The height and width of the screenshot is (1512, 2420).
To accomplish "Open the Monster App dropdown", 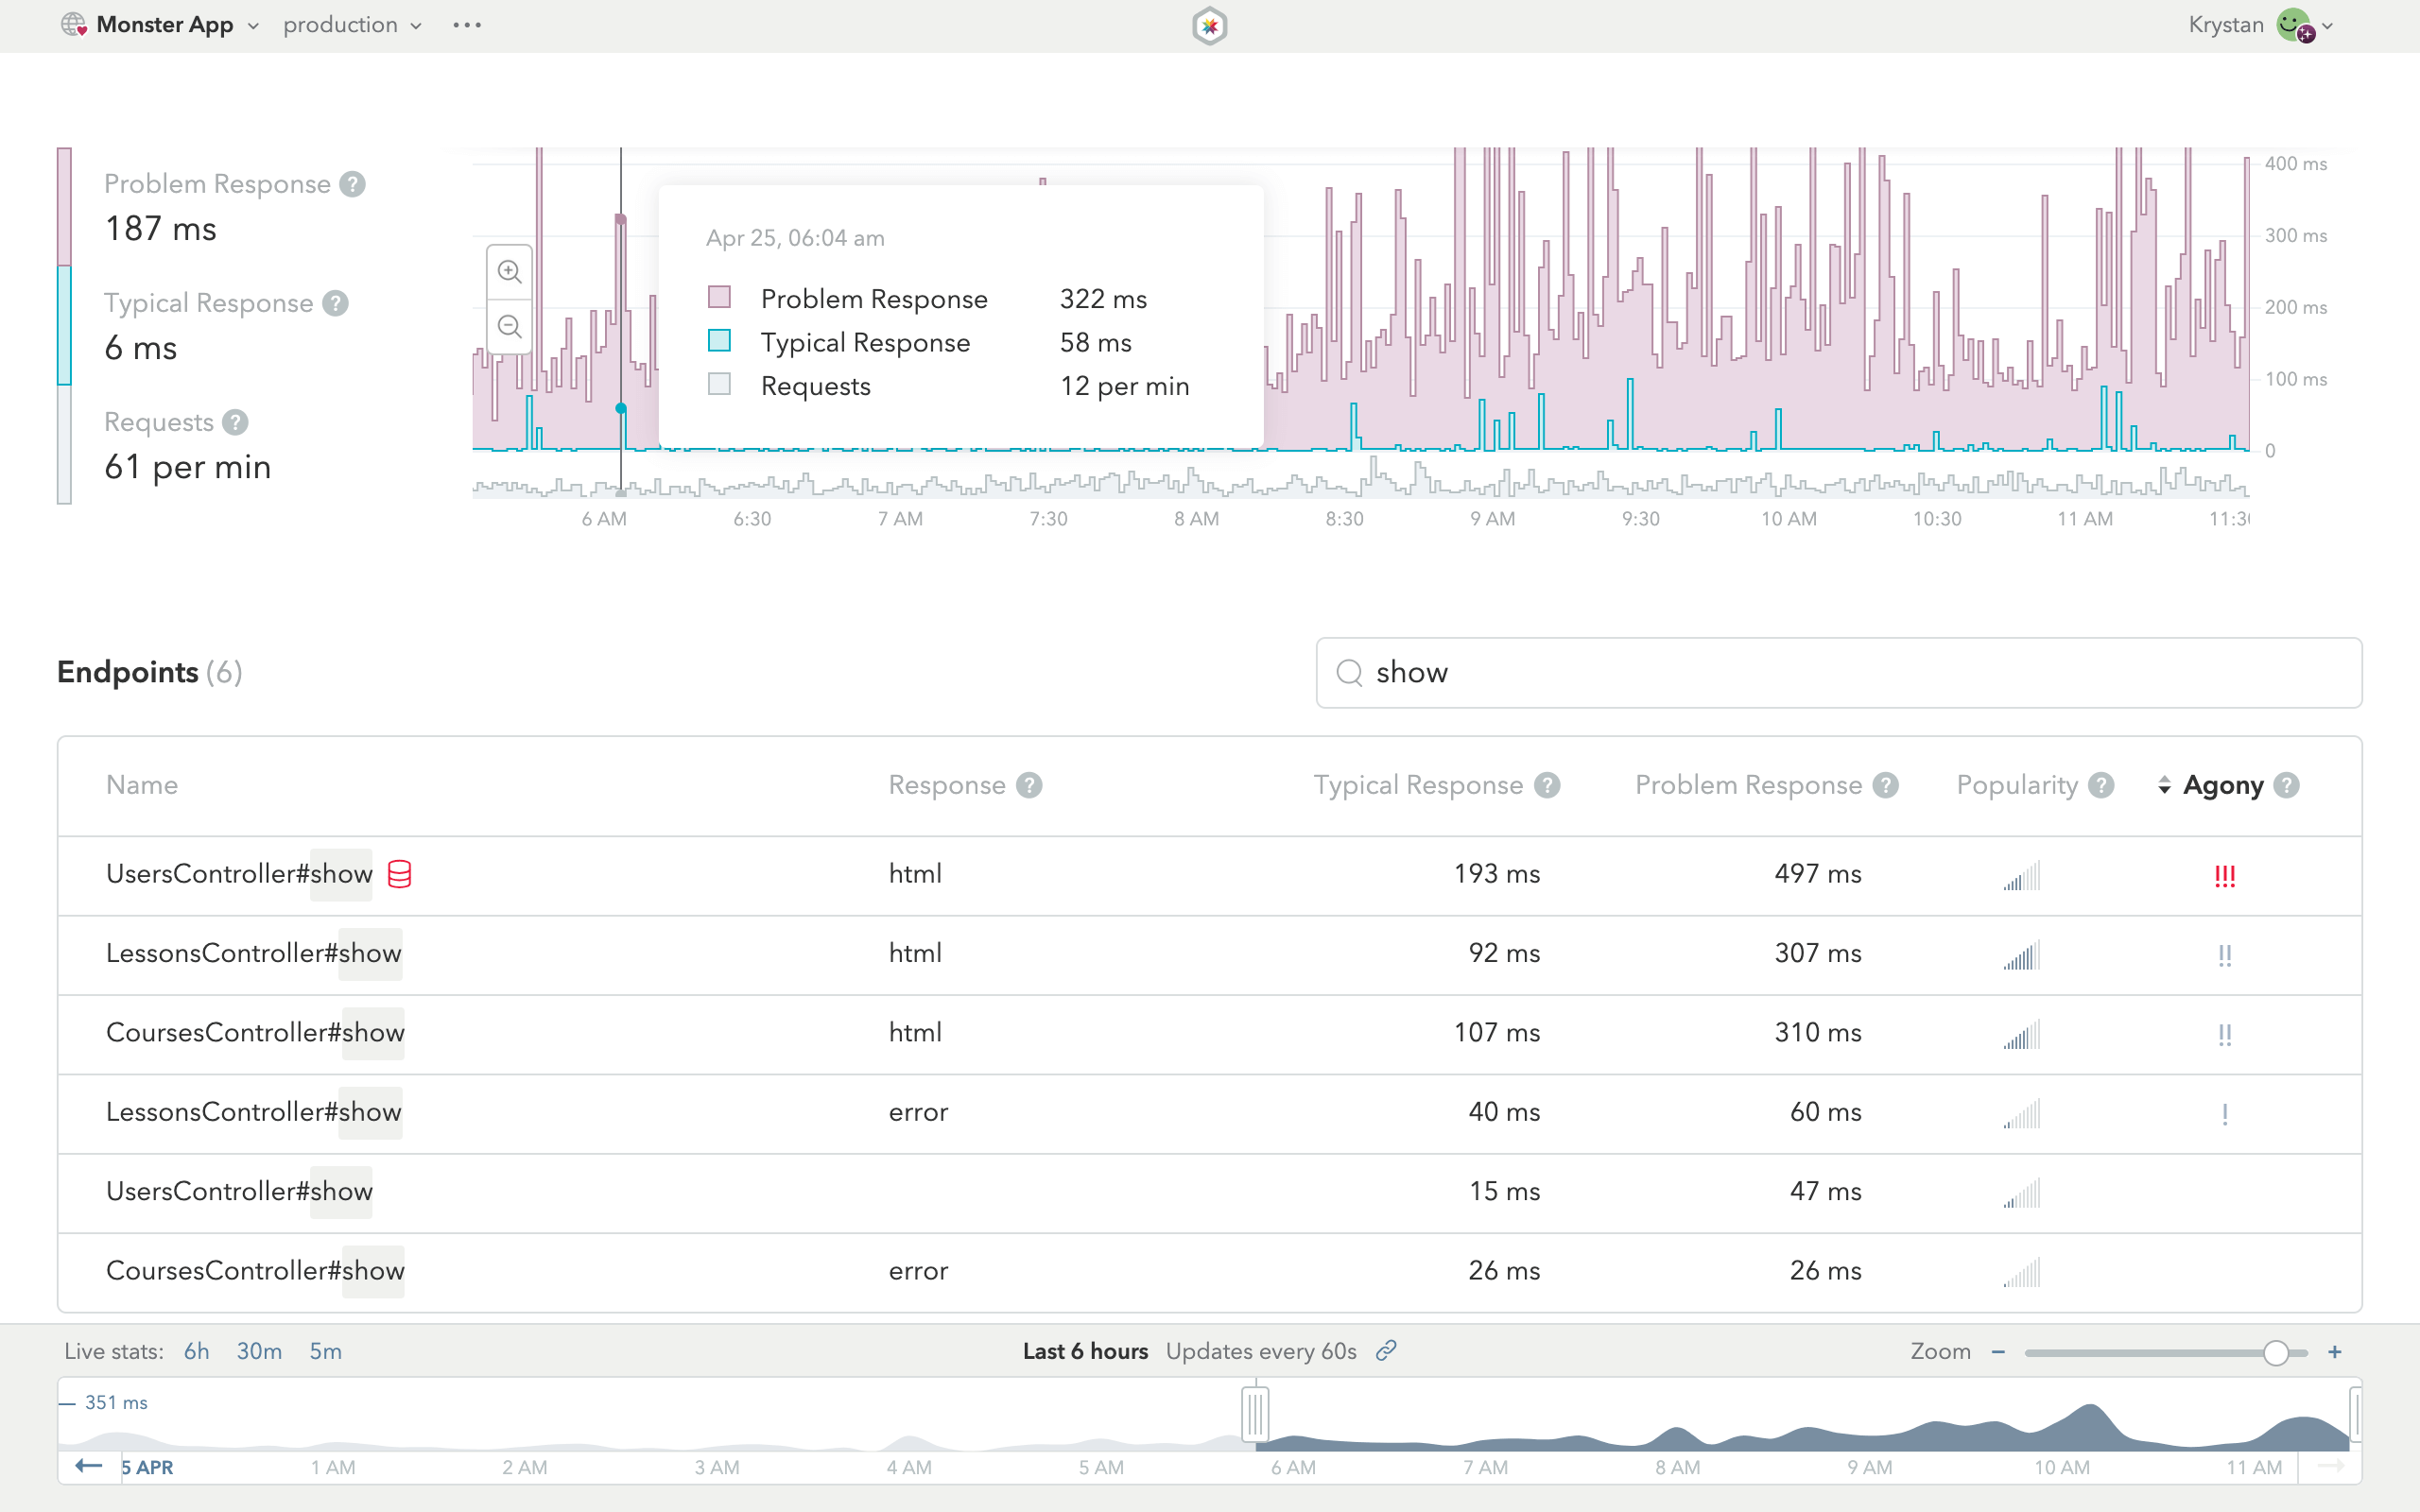I will pos(165,25).
